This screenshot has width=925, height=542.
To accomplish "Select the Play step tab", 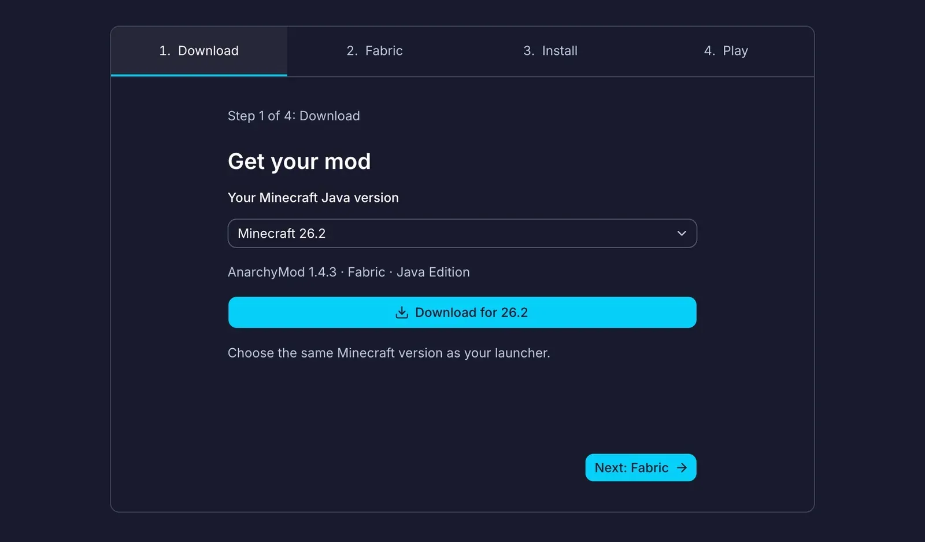I will click(726, 51).
